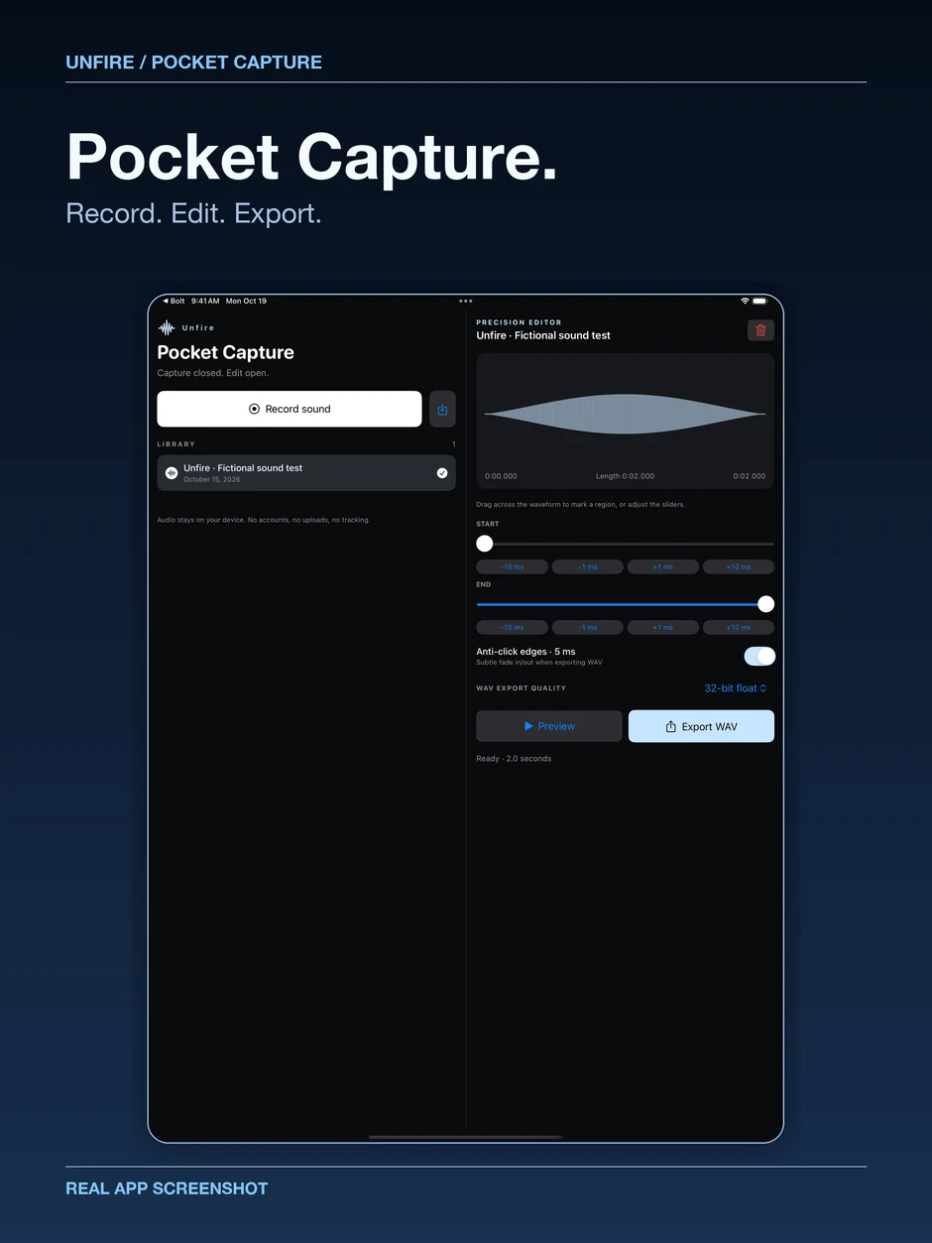
Task: Nudge END by +10 ms
Action: pos(739,627)
